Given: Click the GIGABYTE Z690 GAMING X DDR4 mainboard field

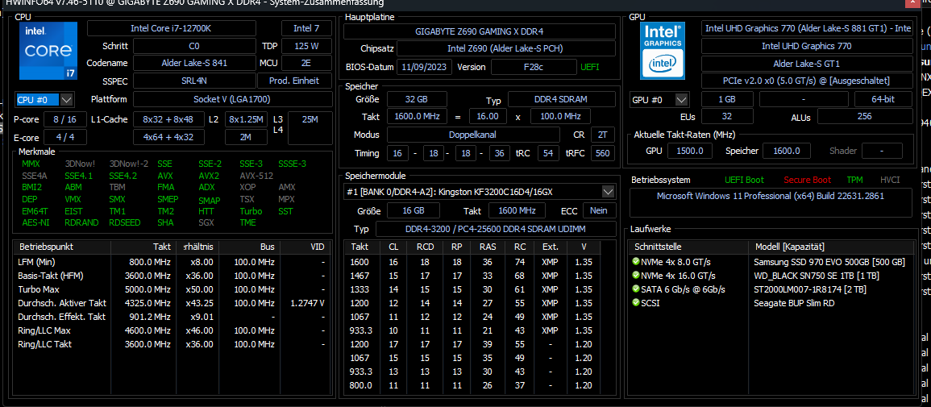Looking at the screenshot, I should 480,31.
